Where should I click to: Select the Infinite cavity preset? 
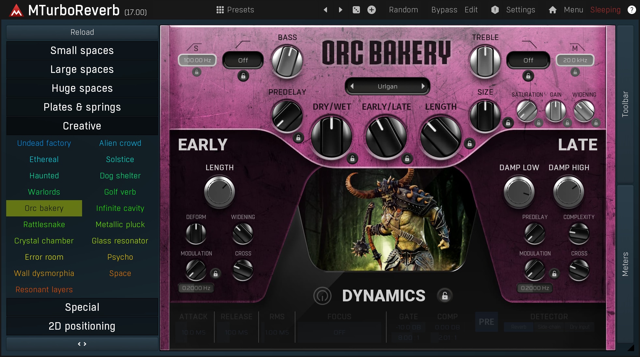(120, 208)
